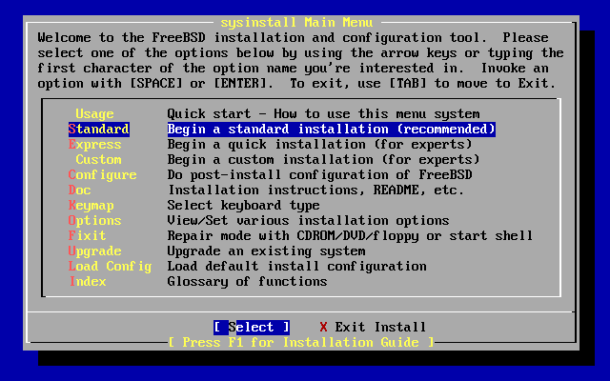Click the 'Glossary of functions' description text

(x=248, y=282)
